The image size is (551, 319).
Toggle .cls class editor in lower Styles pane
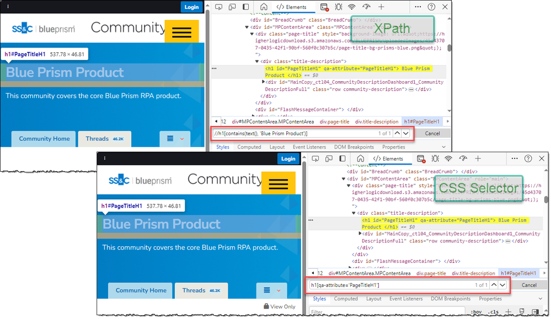tap(494, 312)
